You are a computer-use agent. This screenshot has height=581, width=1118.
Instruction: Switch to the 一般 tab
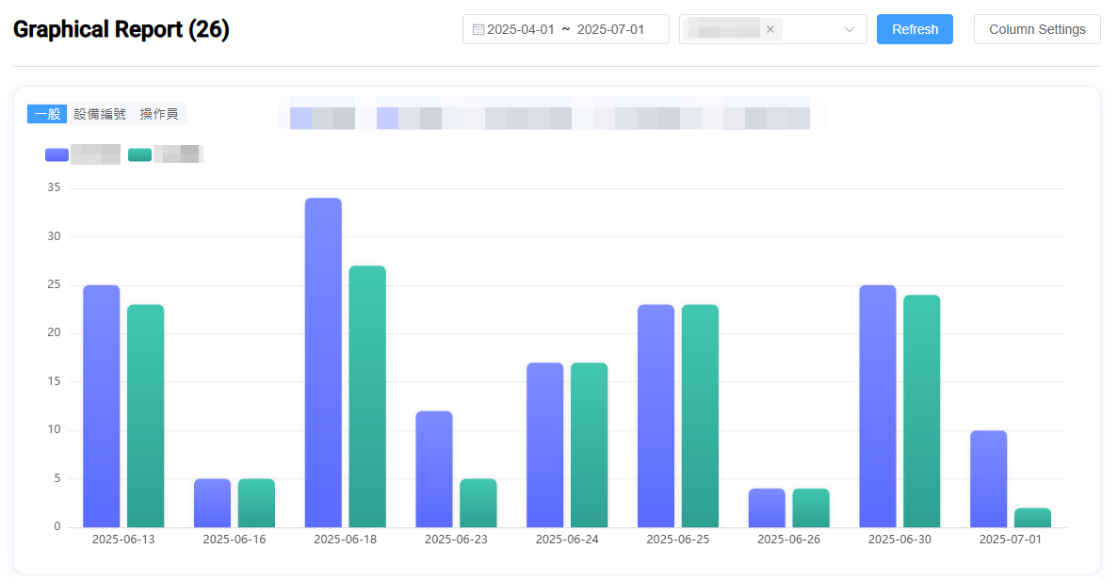click(47, 114)
